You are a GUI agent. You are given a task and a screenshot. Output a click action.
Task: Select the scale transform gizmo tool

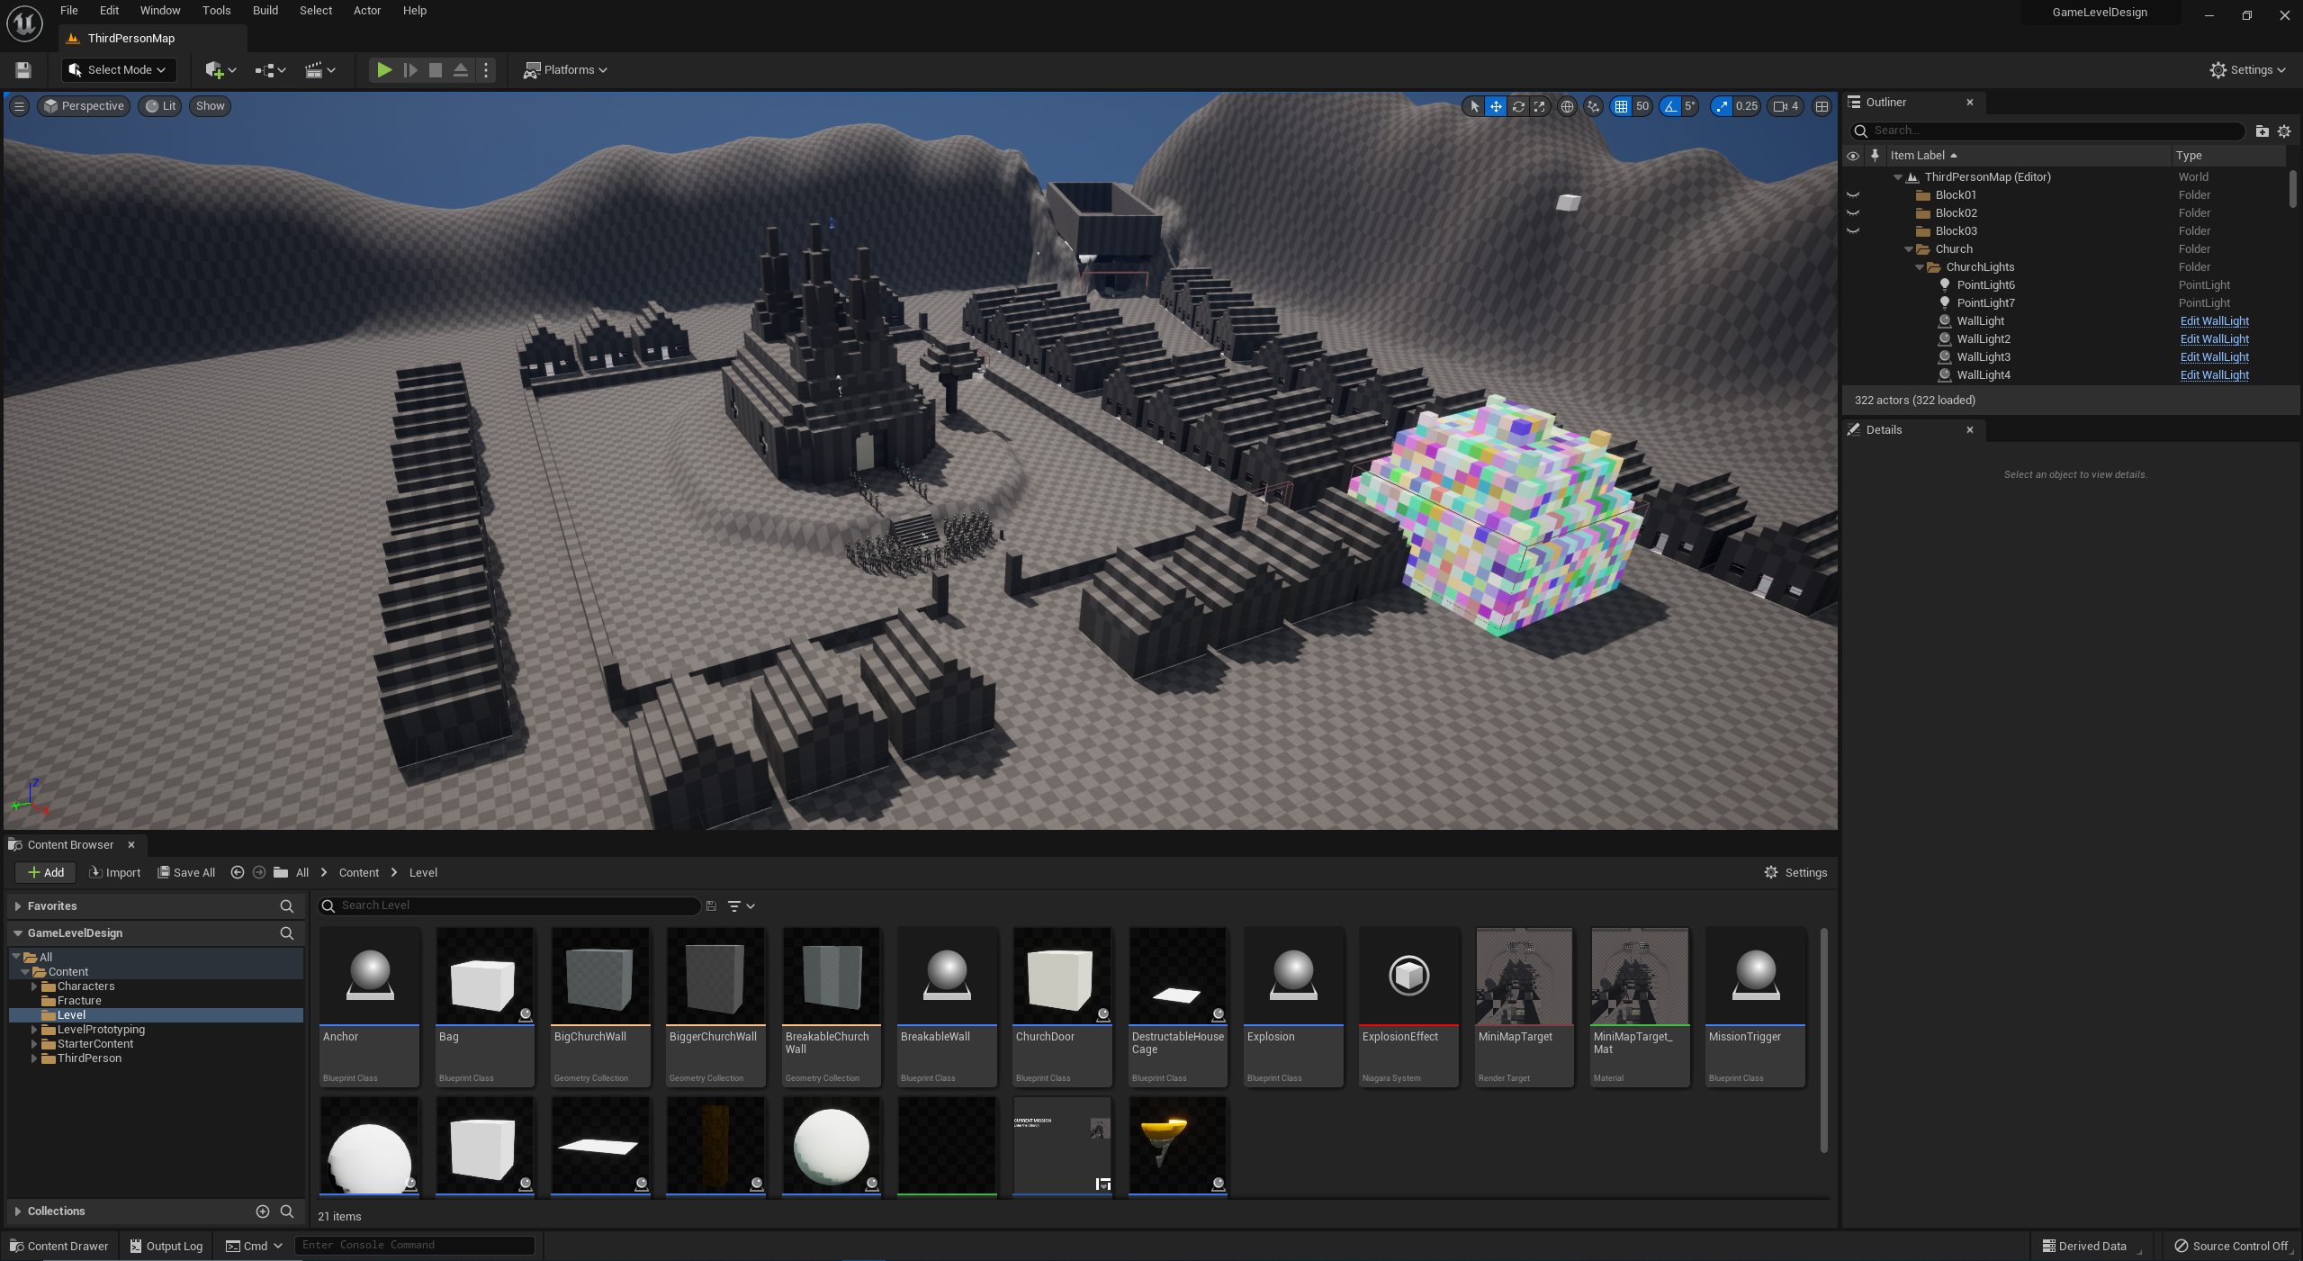[x=1540, y=106]
